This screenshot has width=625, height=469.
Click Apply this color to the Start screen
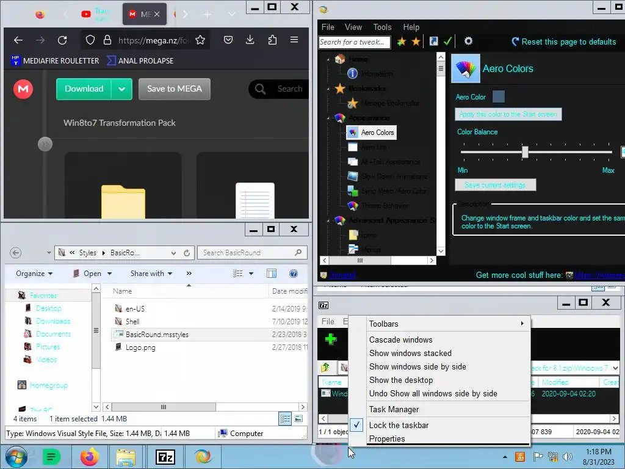(x=508, y=114)
